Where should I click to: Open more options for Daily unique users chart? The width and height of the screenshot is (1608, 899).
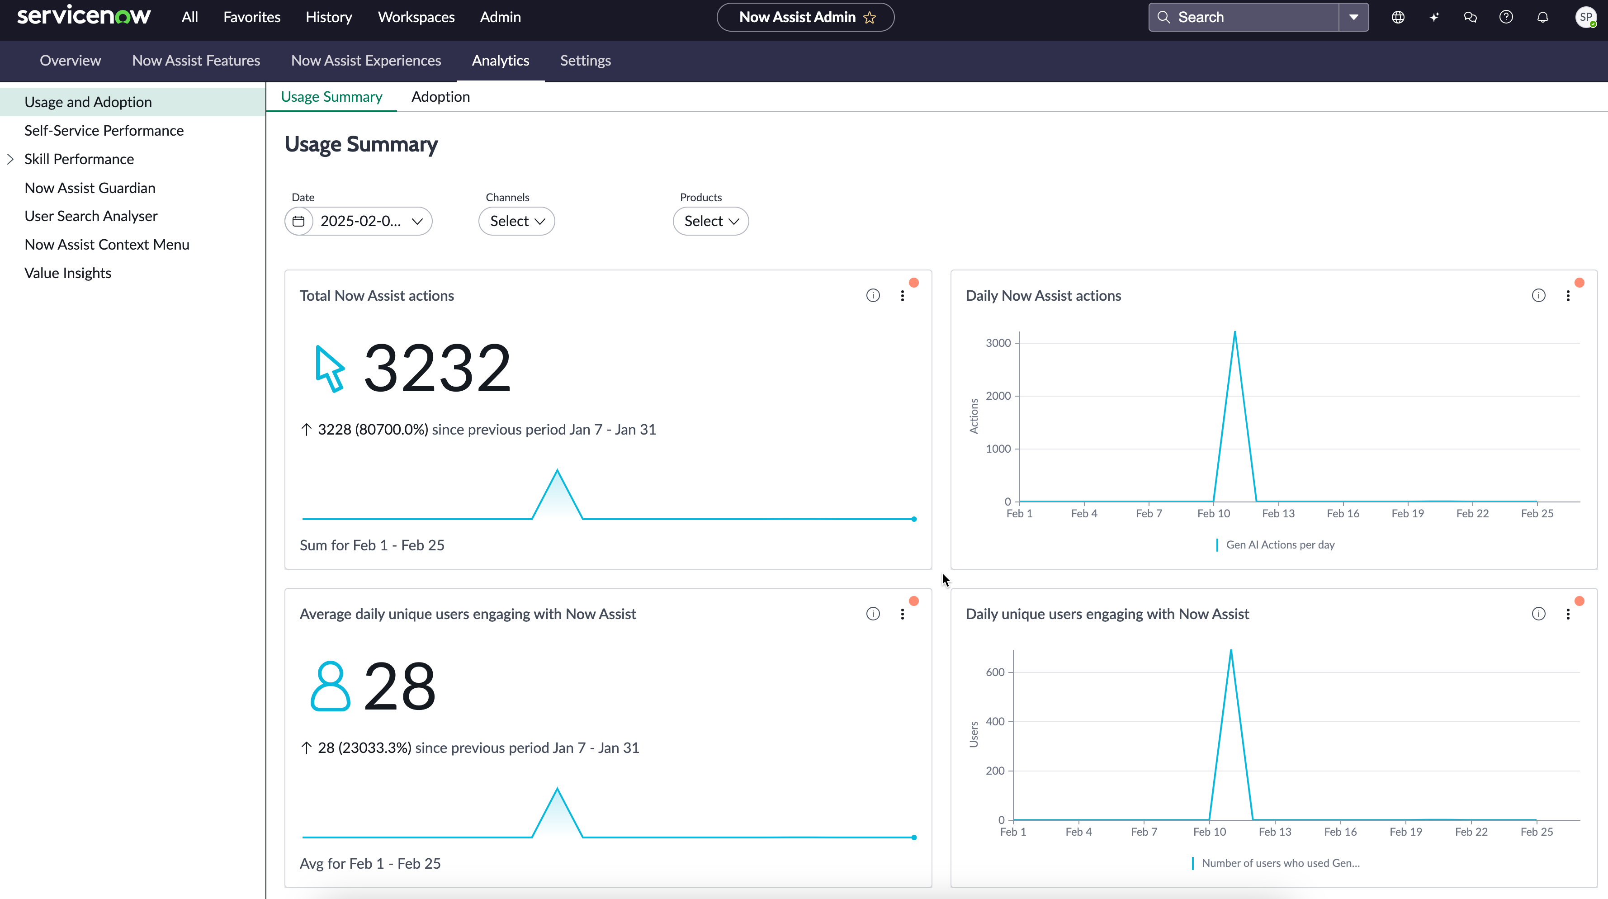point(1568,614)
